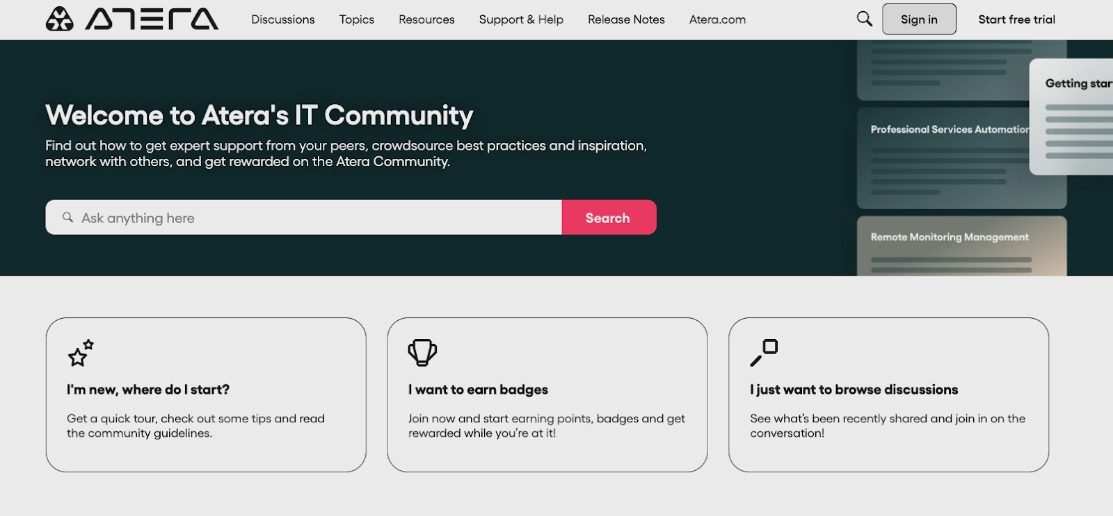Click the Atera logo in the header

pyautogui.click(x=132, y=19)
